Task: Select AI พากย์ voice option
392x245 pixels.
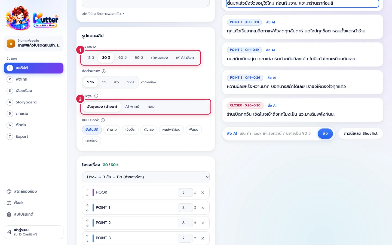Action: coord(132,106)
